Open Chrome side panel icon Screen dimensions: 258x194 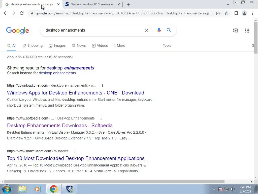(x=236, y=13)
